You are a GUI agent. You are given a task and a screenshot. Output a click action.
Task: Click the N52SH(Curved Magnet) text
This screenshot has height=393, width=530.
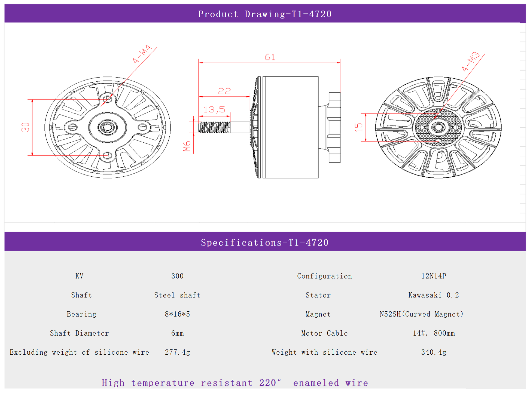[x=421, y=314]
